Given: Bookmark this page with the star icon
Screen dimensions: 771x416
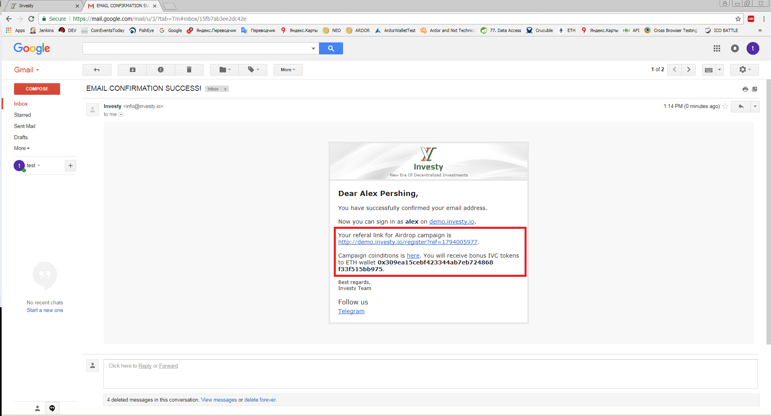Looking at the screenshot, I should click(x=738, y=19).
